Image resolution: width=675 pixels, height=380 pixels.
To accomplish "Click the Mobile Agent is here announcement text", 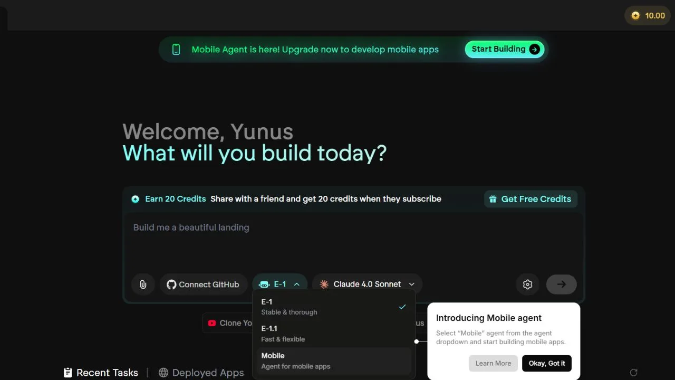I will pos(315,50).
